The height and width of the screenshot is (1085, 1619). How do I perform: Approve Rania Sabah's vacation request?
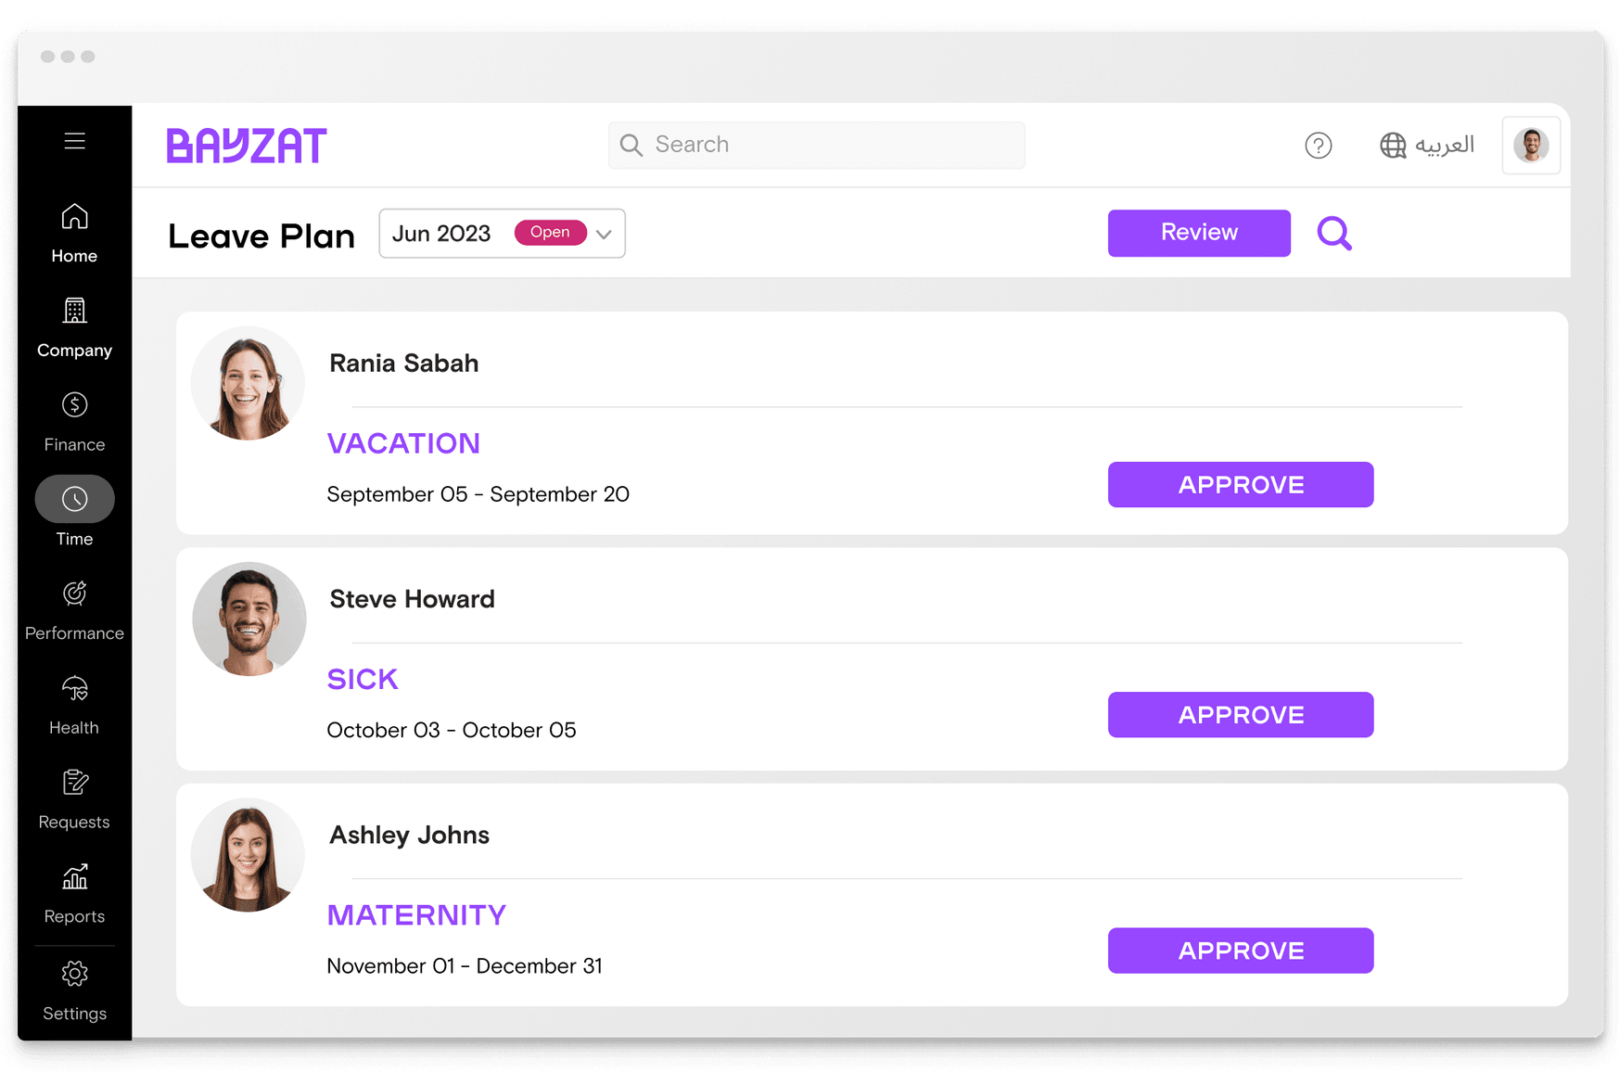1240,484
